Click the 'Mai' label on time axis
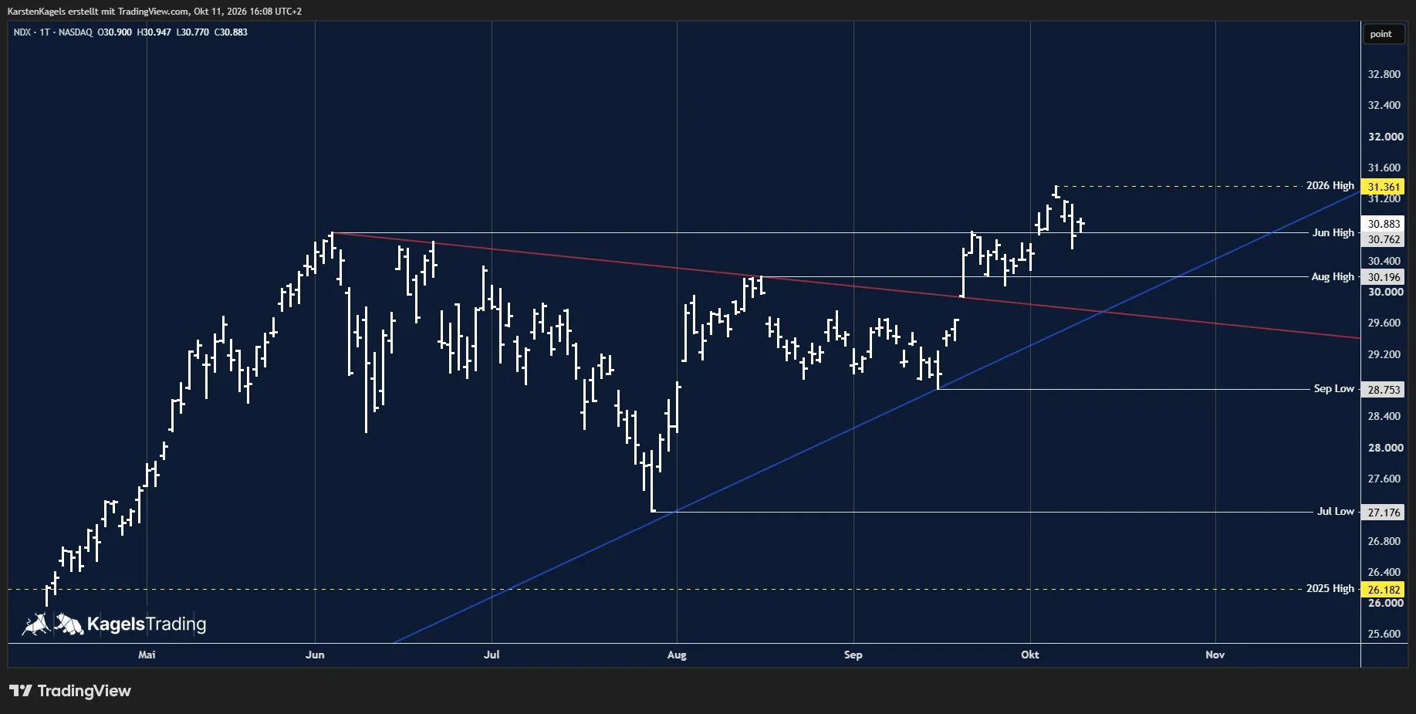This screenshot has height=714, width=1416. point(147,655)
